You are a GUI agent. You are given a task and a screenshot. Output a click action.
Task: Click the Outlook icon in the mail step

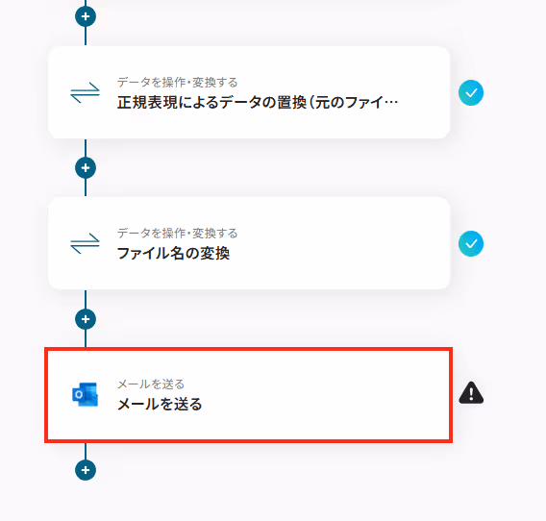point(85,394)
